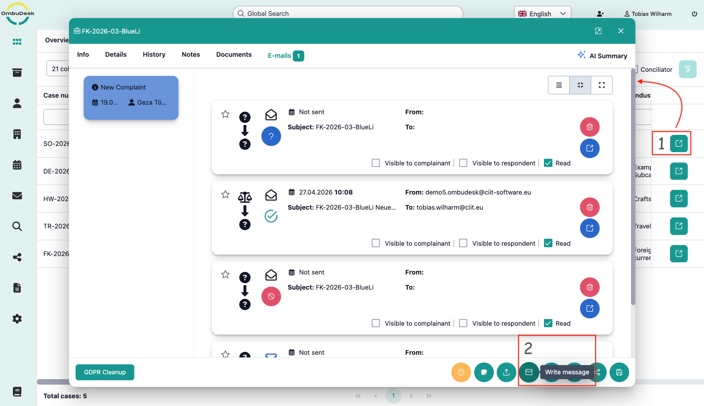Check Visible to respondent on first e-mail

[463, 163]
